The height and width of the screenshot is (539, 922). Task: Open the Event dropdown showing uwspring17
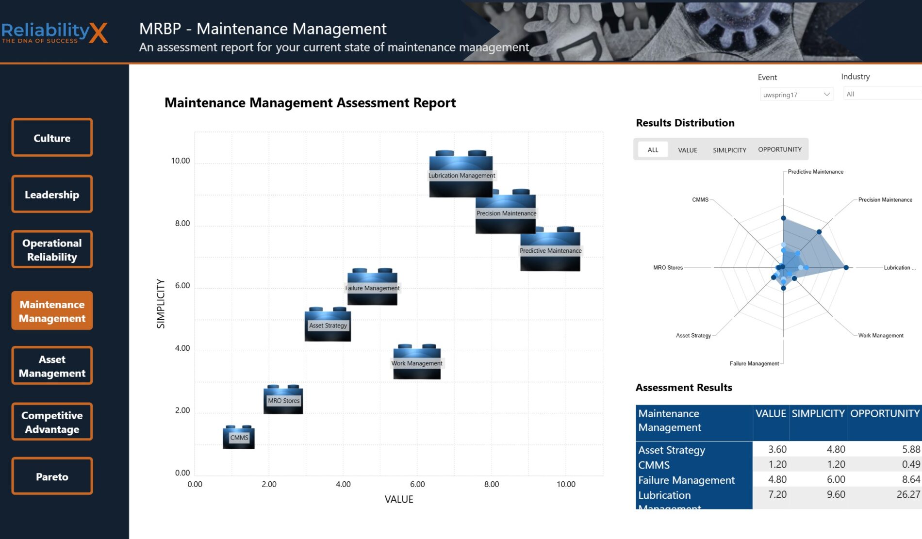click(x=796, y=95)
